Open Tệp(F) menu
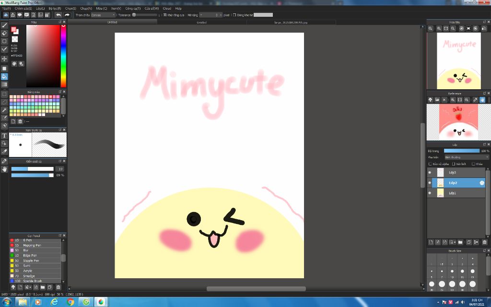The width and height of the screenshot is (491, 307). point(7,9)
